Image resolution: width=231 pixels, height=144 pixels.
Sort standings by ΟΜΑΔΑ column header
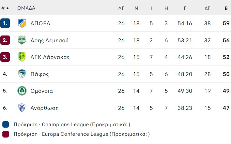(26, 8)
